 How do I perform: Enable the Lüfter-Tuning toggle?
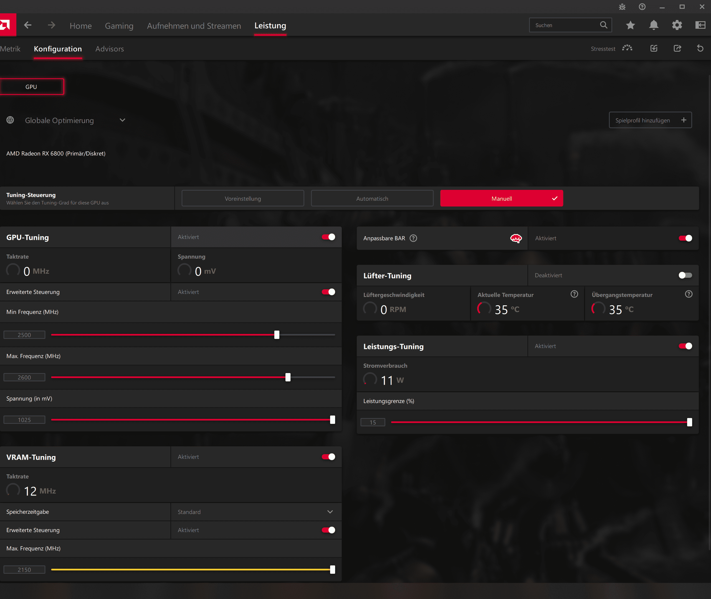[685, 275]
